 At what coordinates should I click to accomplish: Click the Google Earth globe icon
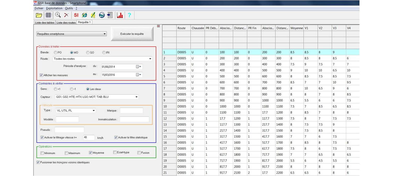coord(102,15)
